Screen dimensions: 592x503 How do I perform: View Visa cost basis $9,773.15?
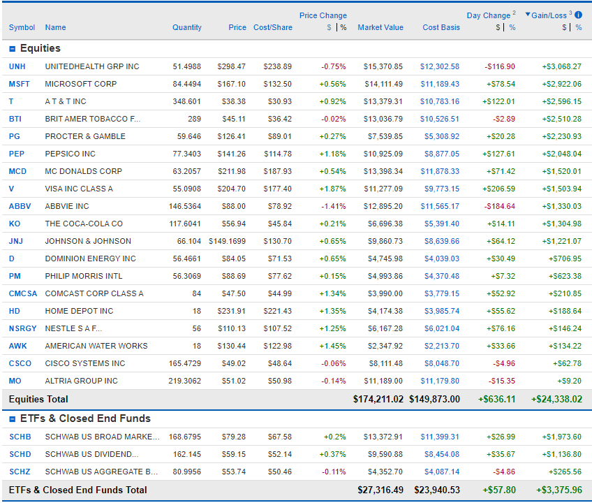(x=442, y=189)
